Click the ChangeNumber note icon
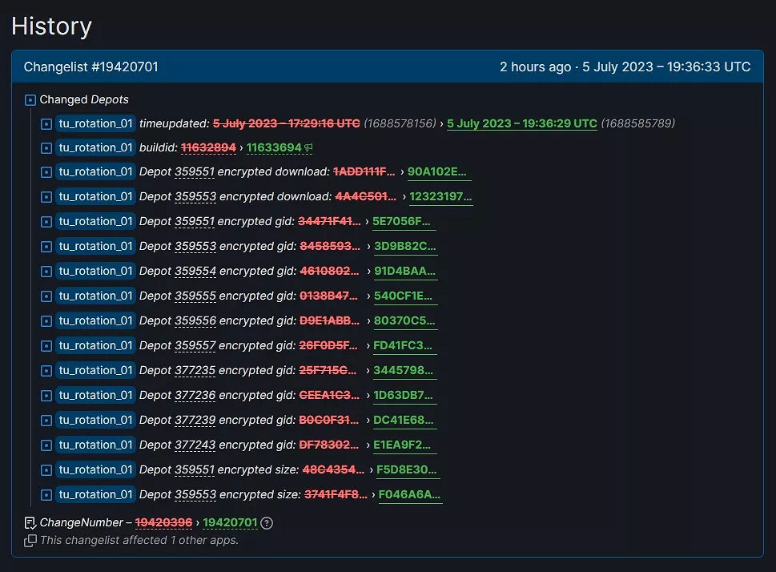 tap(30, 523)
